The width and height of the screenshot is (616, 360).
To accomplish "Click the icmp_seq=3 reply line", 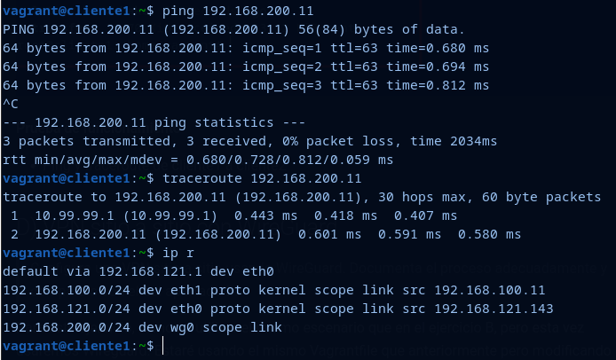I will click(245, 86).
